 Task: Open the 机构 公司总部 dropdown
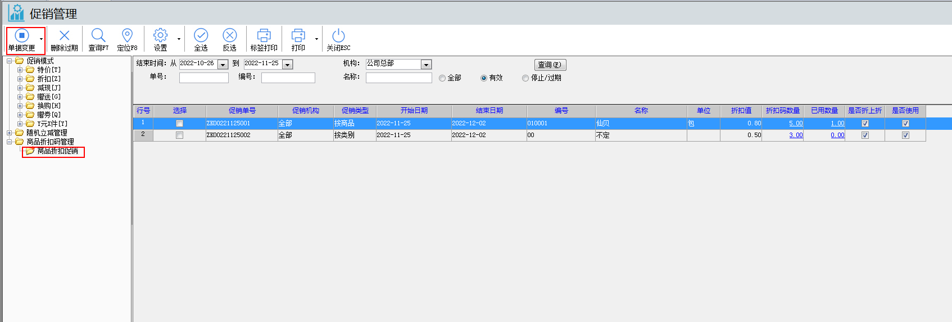[426, 65]
